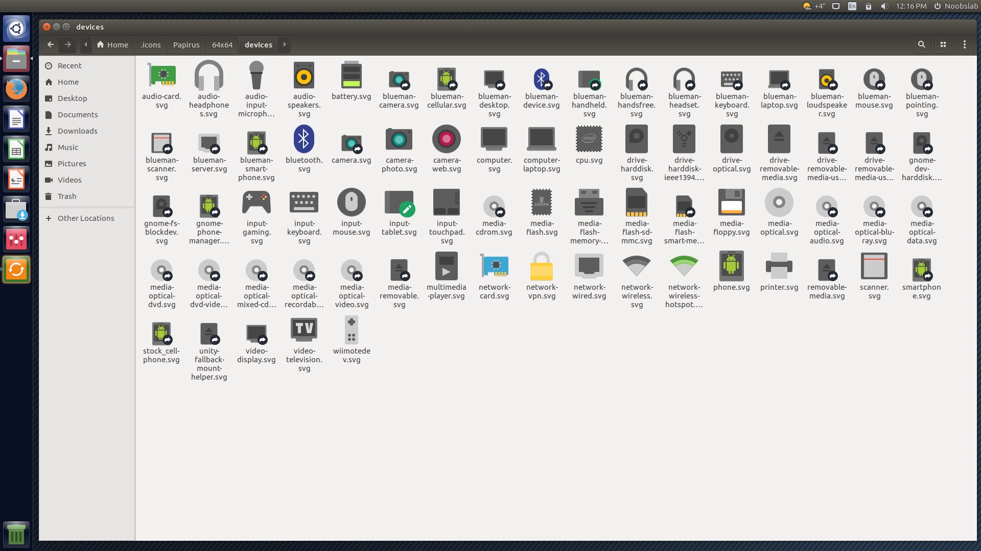This screenshot has width=981, height=551.
Task: Open Other Locations in the sidebar
Action: tap(85, 218)
